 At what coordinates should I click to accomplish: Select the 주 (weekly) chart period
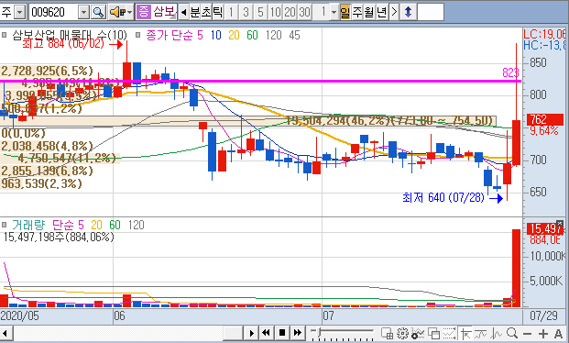point(357,12)
